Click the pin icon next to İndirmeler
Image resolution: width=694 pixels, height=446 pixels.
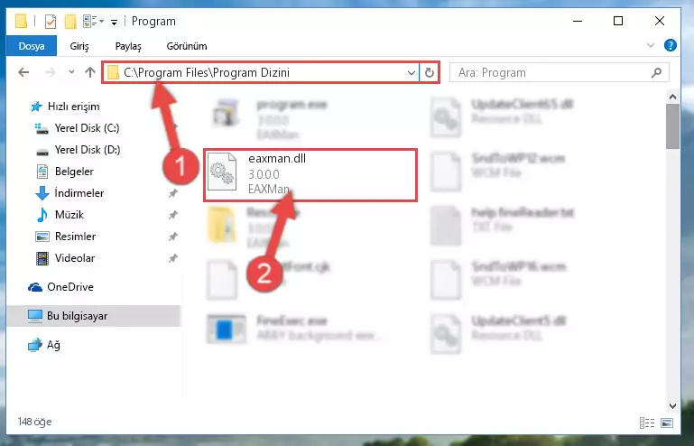tap(172, 193)
